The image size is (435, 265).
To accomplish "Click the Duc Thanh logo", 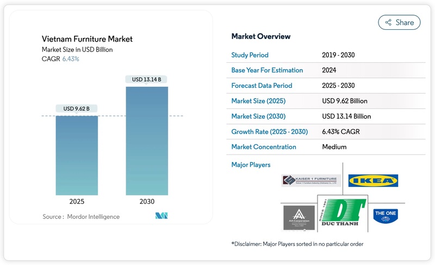I will tap(343, 213).
